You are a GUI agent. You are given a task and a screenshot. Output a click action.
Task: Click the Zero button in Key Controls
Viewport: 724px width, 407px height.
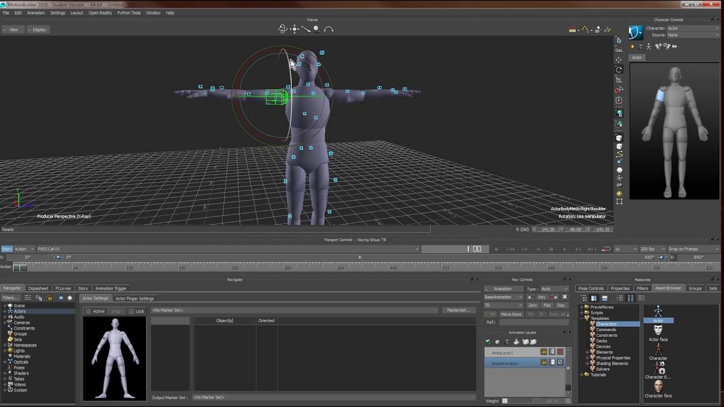tap(532, 305)
